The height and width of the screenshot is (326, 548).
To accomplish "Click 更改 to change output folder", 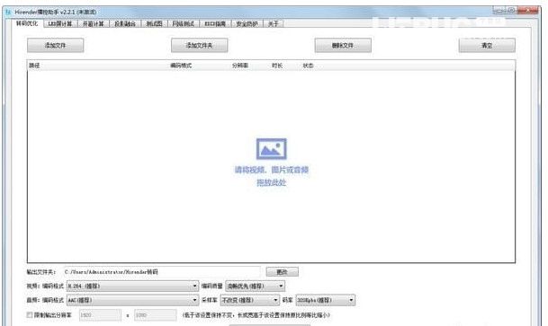I will (282, 271).
